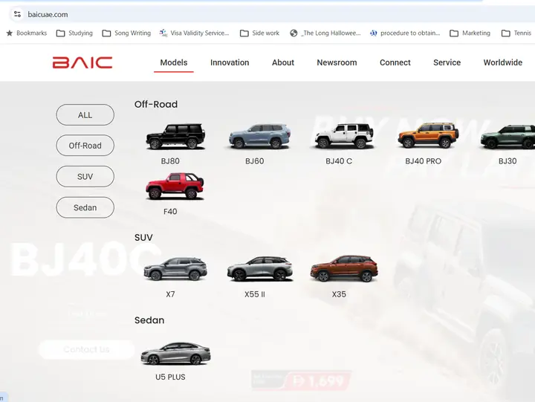Click the BJ80 model name

[x=170, y=161]
